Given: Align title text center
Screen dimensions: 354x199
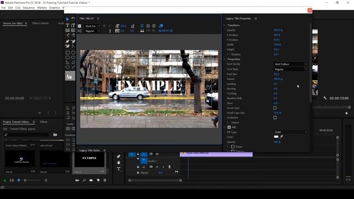Looking at the screenshot, I should coord(148,26).
